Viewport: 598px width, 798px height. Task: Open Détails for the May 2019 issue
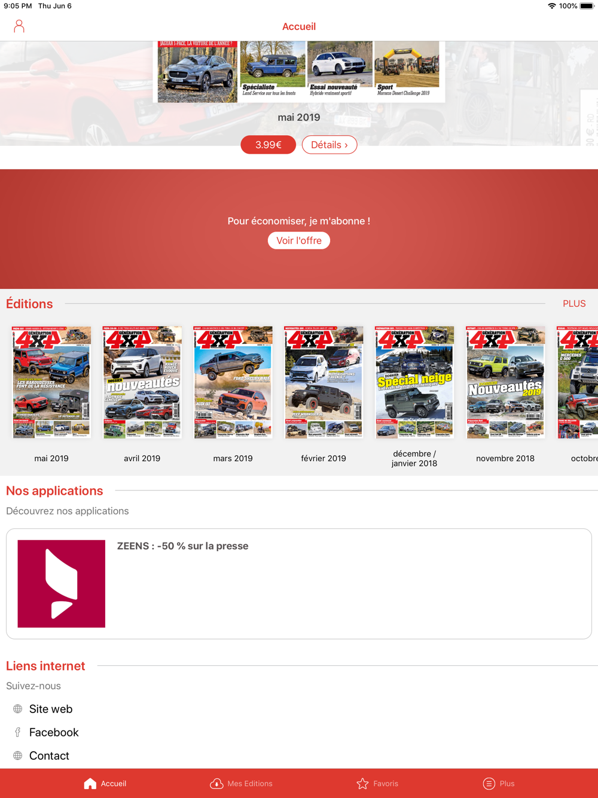329,145
